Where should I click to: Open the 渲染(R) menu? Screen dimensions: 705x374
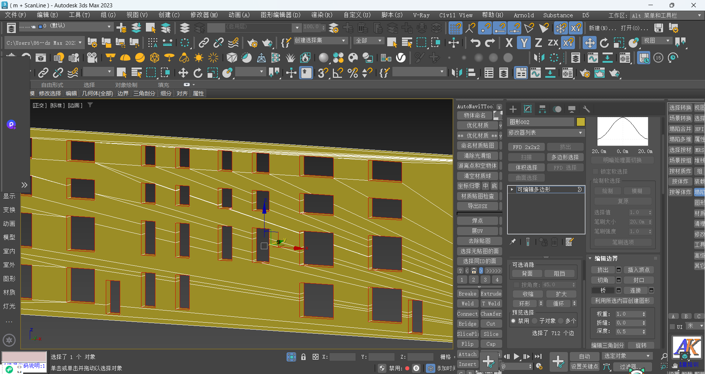coord(322,15)
